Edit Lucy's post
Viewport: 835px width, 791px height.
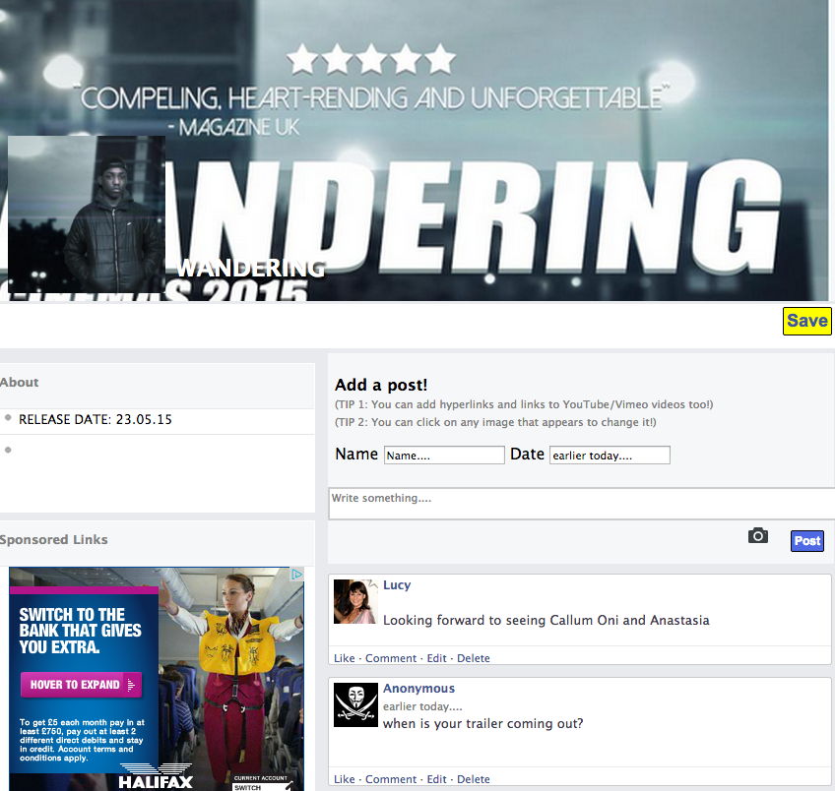(x=436, y=658)
